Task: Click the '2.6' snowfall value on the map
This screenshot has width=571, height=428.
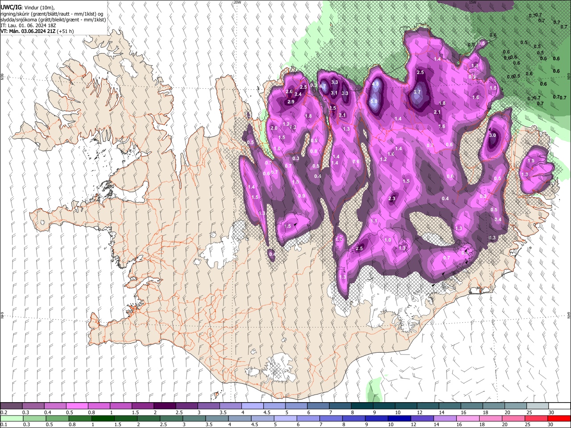Action: (289, 92)
